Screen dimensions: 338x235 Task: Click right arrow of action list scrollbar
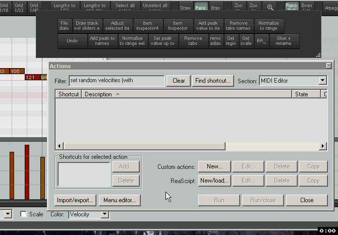point(323,146)
